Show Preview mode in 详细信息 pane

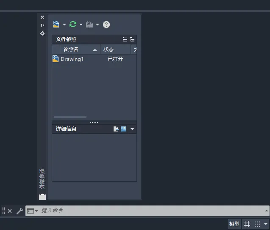[123, 129]
